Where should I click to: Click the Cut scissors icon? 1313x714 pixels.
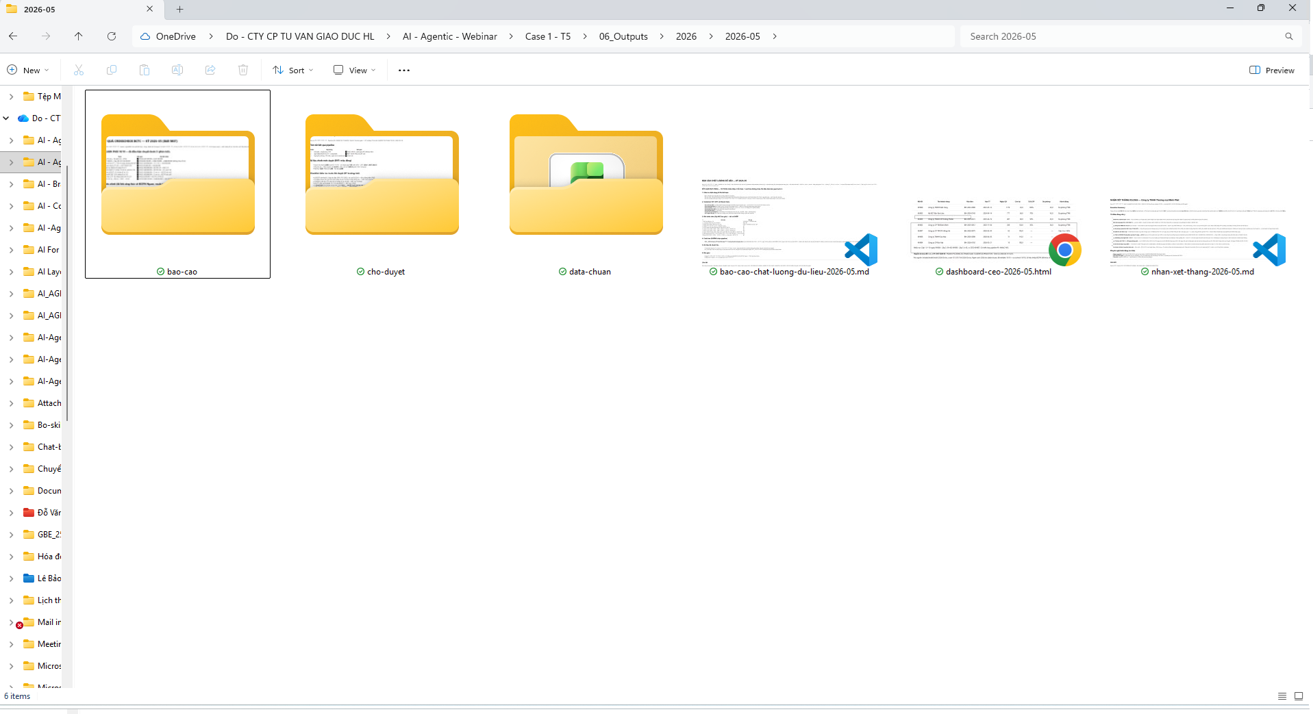pos(79,70)
